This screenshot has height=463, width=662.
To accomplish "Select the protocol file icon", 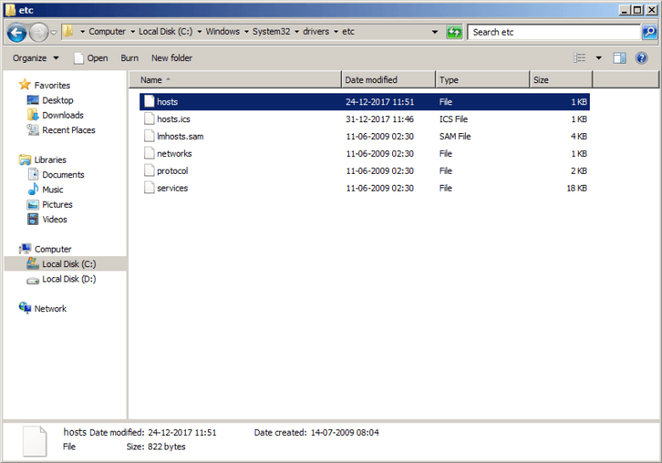I will [x=149, y=170].
